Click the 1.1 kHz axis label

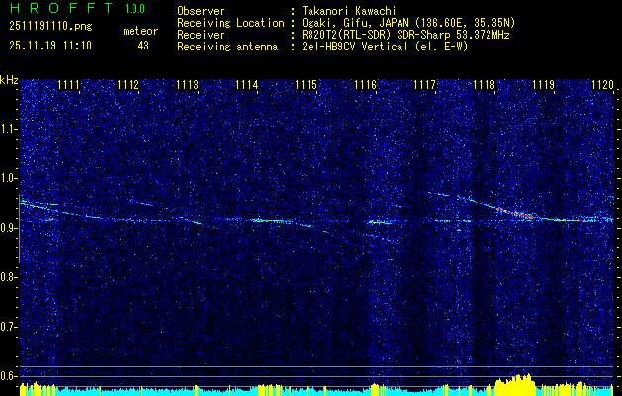pos(8,129)
